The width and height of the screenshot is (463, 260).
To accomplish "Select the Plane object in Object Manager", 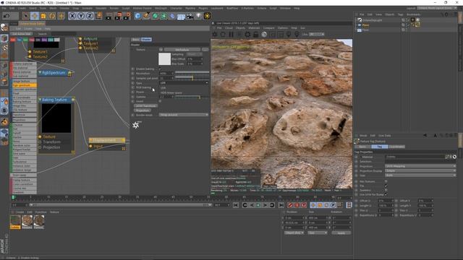I will 365,25.
